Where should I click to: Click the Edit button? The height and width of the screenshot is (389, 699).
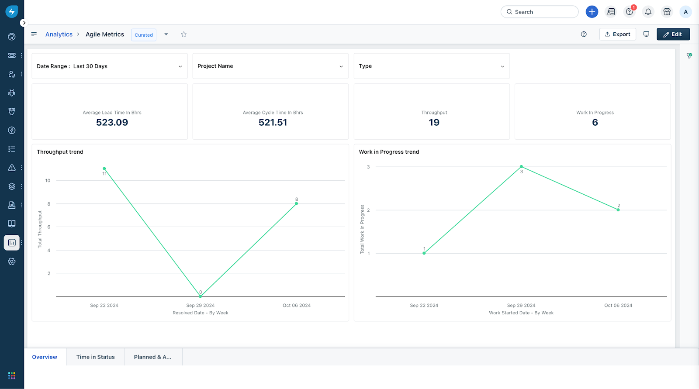click(x=673, y=34)
